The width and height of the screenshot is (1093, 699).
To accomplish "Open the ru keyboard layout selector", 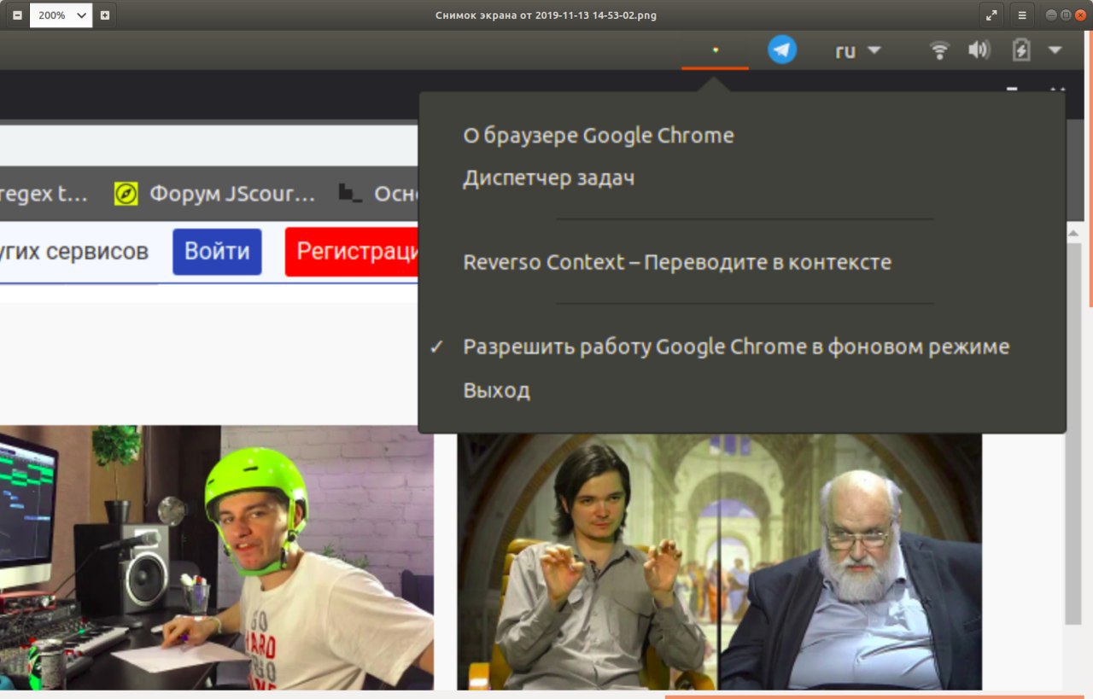I will tap(857, 50).
